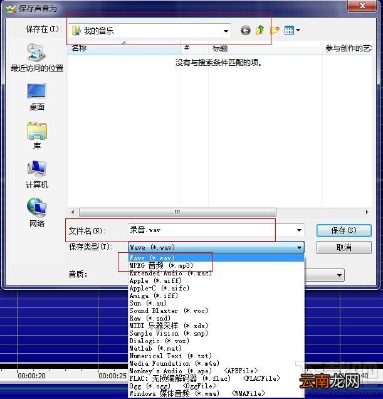The height and width of the screenshot is (399, 383).
Task: Open 最近访问的位置 in sidebar
Action: tap(37, 58)
